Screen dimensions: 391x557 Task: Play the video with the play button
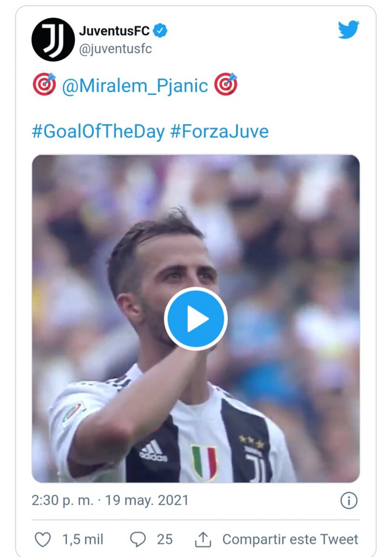(x=195, y=319)
